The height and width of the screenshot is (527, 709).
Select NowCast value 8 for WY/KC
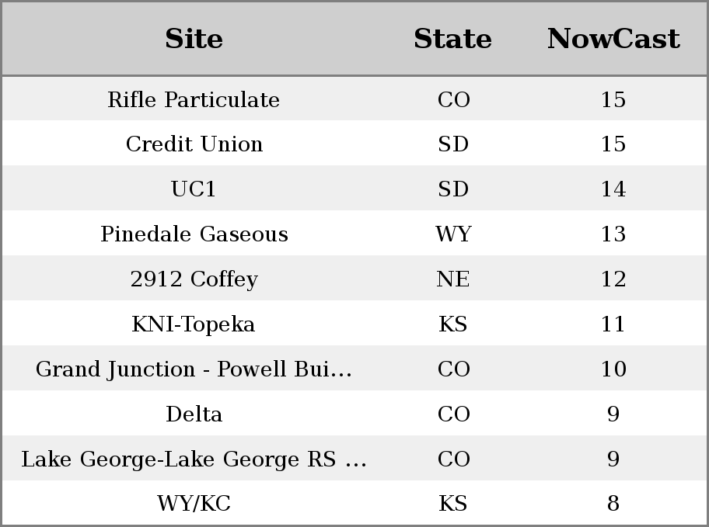(x=613, y=503)
